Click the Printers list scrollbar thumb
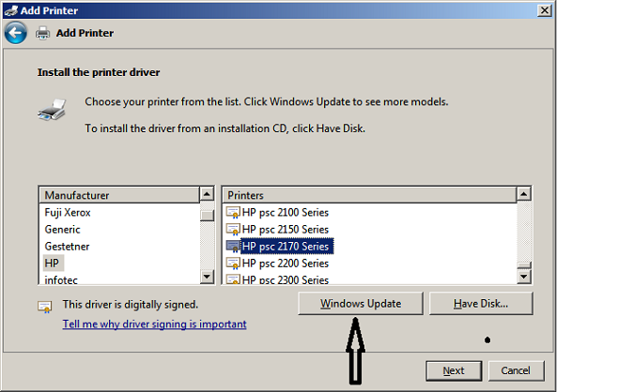The height and width of the screenshot is (392, 618). click(x=524, y=265)
